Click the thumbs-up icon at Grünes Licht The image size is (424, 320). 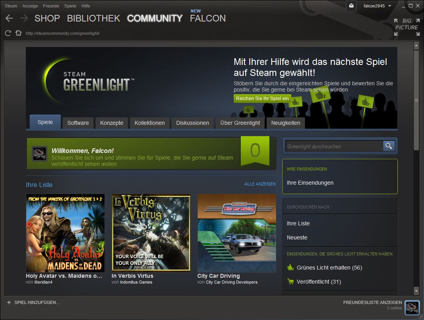290,267
